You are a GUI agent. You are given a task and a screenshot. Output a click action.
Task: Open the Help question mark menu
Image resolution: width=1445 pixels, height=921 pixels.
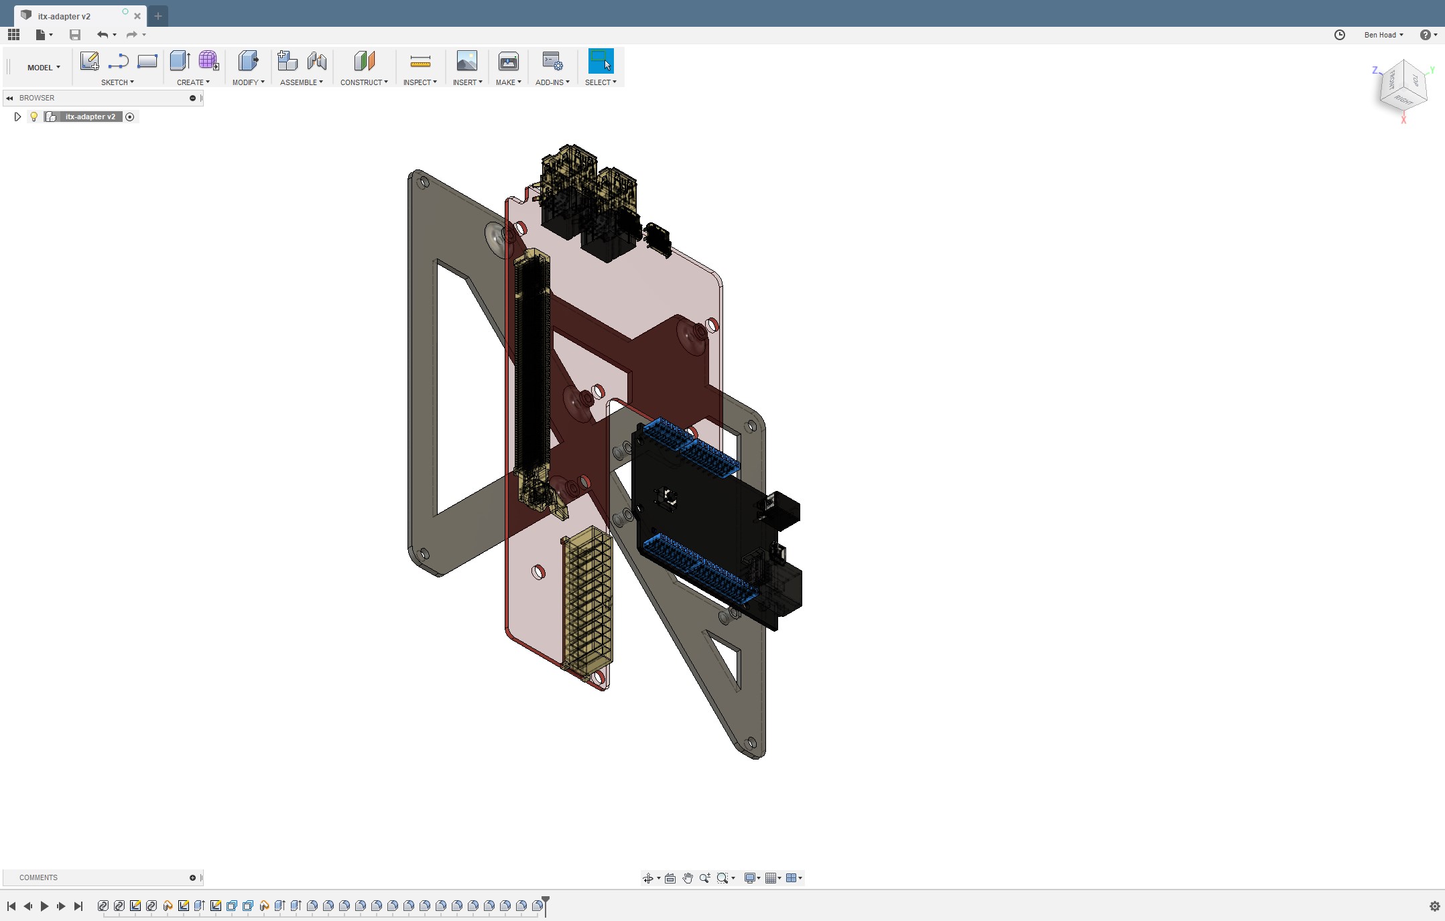point(1428,35)
